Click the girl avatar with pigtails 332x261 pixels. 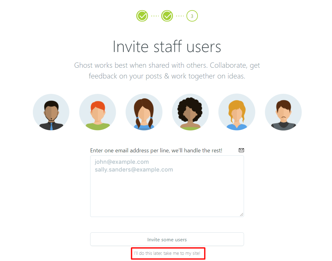point(144,112)
